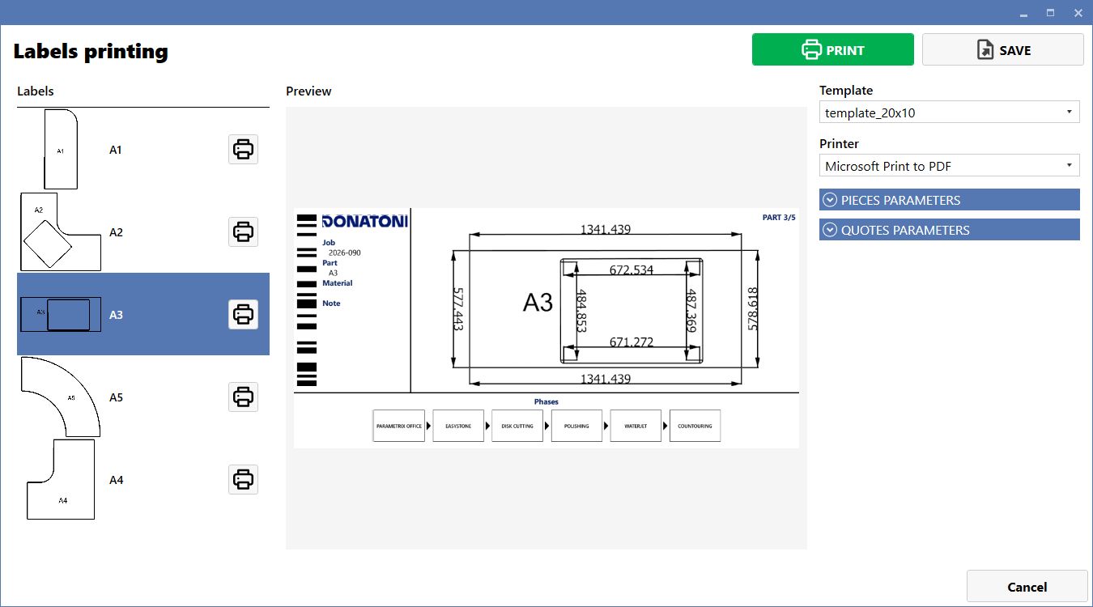Viewport: 1093px width, 607px height.
Task: Save labels with the SAVE button
Action: (x=1003, y=49)
